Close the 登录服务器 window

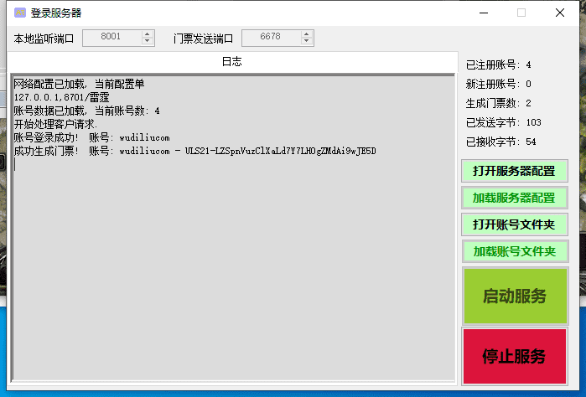point(560,13)
